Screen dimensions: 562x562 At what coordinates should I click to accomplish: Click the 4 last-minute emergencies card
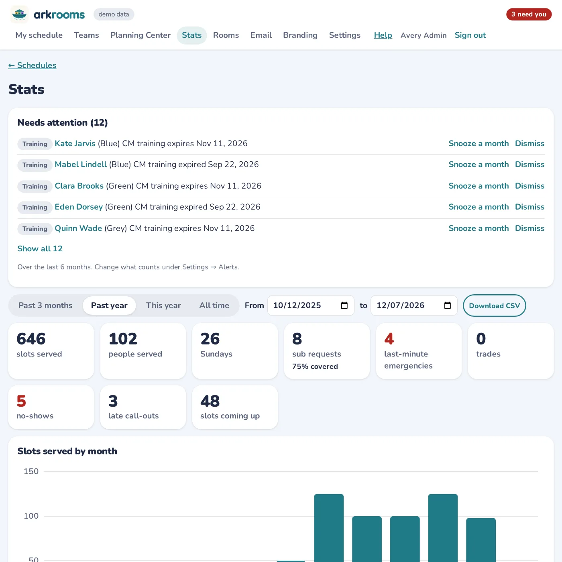(x=419, y=351)
